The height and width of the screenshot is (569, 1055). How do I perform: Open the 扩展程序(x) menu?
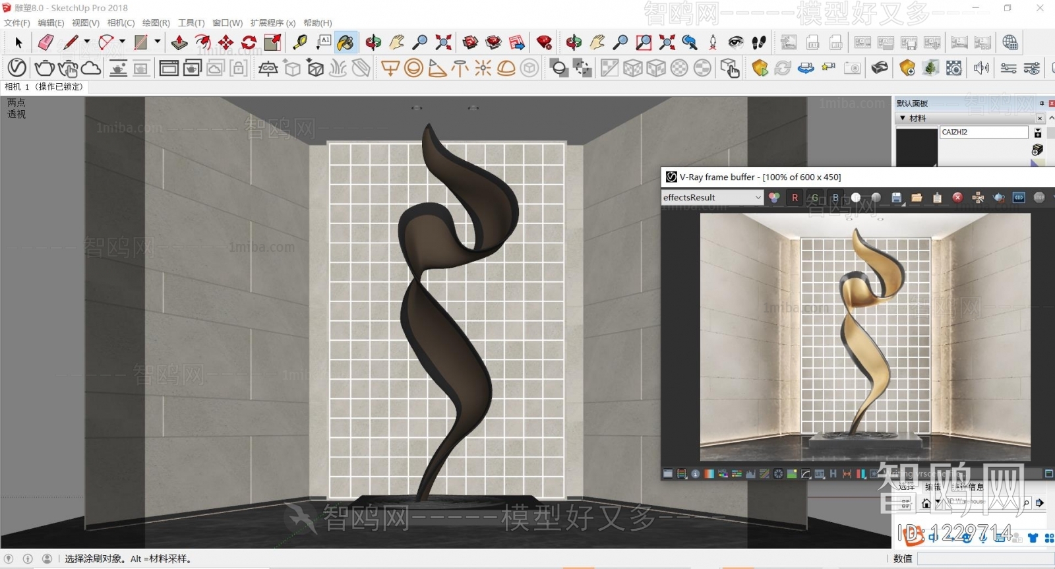click(273, 22)
